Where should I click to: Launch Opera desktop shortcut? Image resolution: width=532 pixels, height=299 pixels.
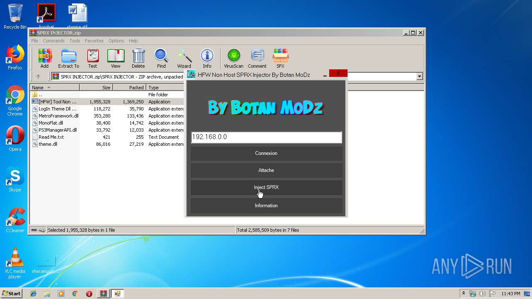point(15,139)
